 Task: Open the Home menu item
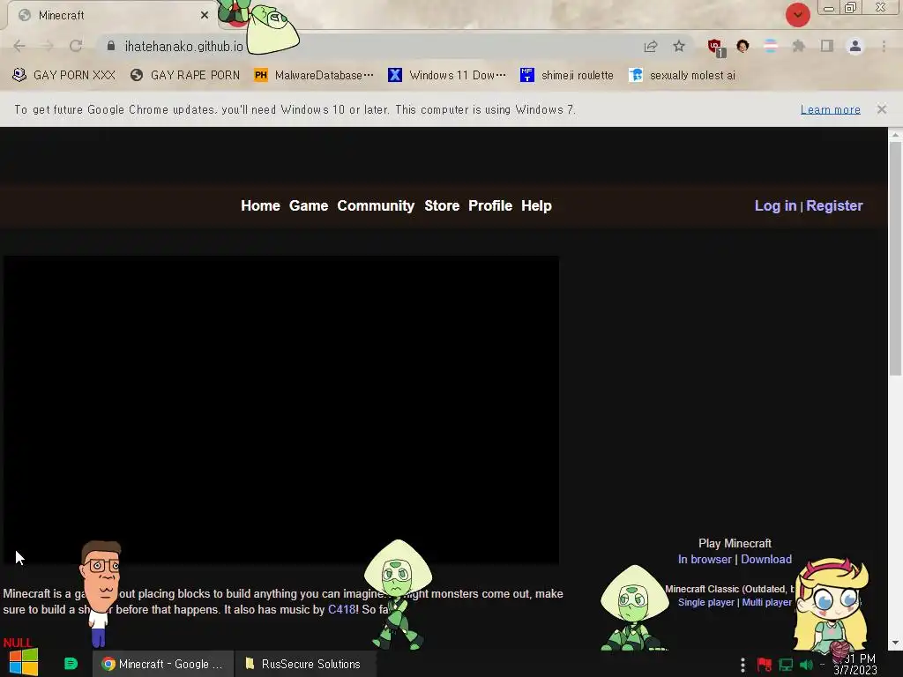pyautogui.click(x=260, y=205)
